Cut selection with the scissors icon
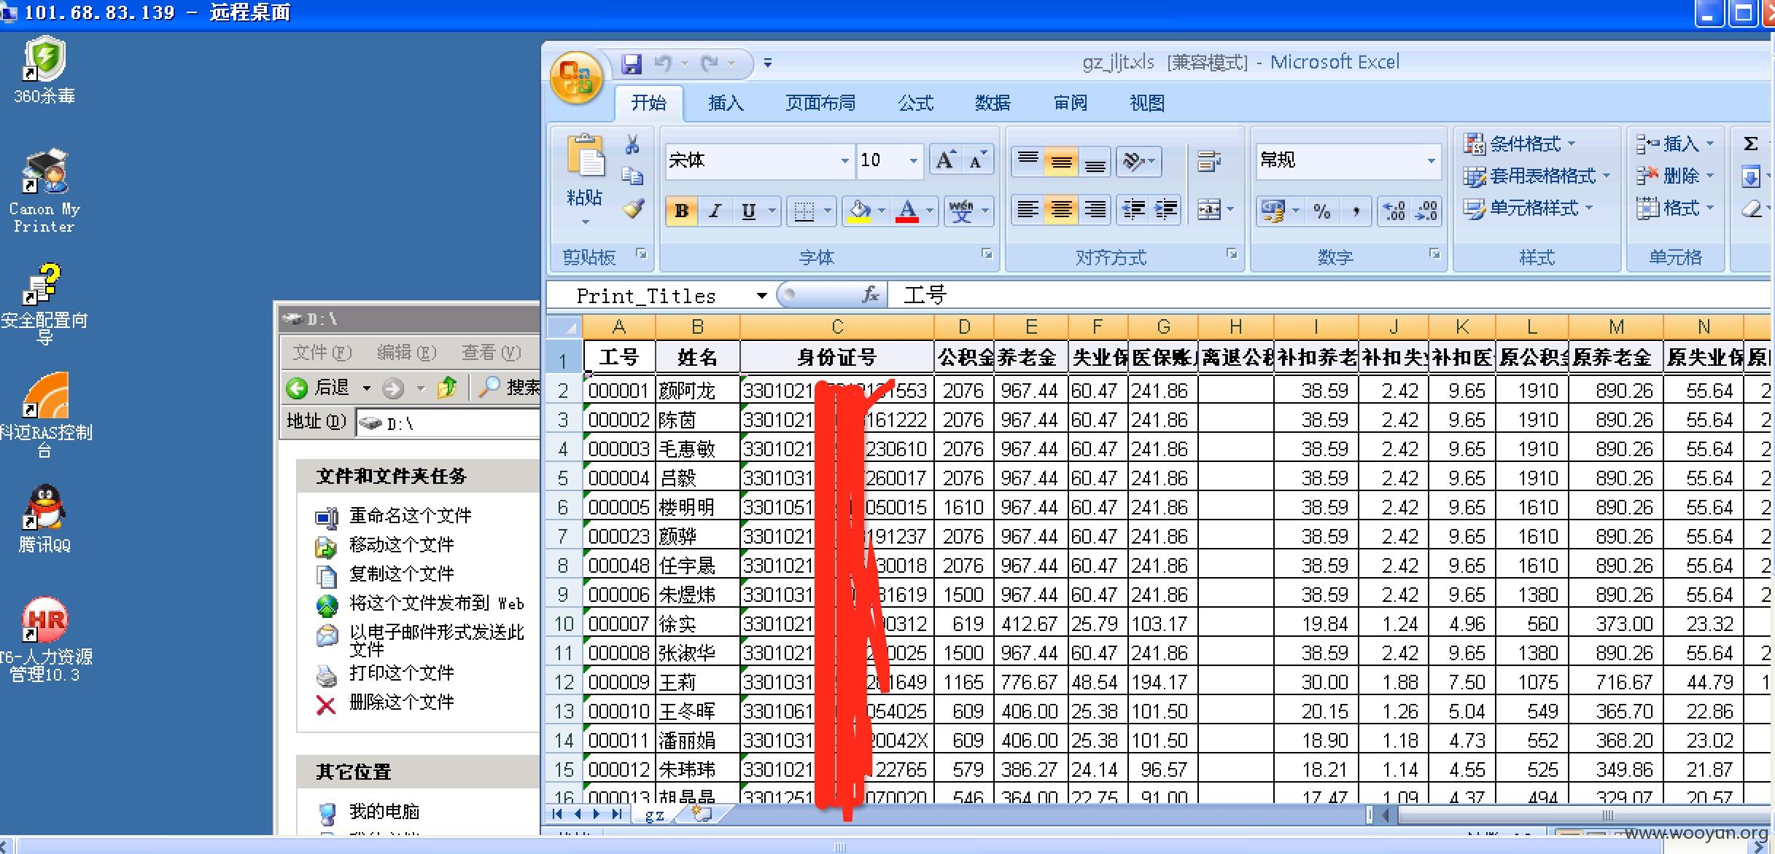The height and width of the screenshot is (854, 1775). click(x=632, y=144)
